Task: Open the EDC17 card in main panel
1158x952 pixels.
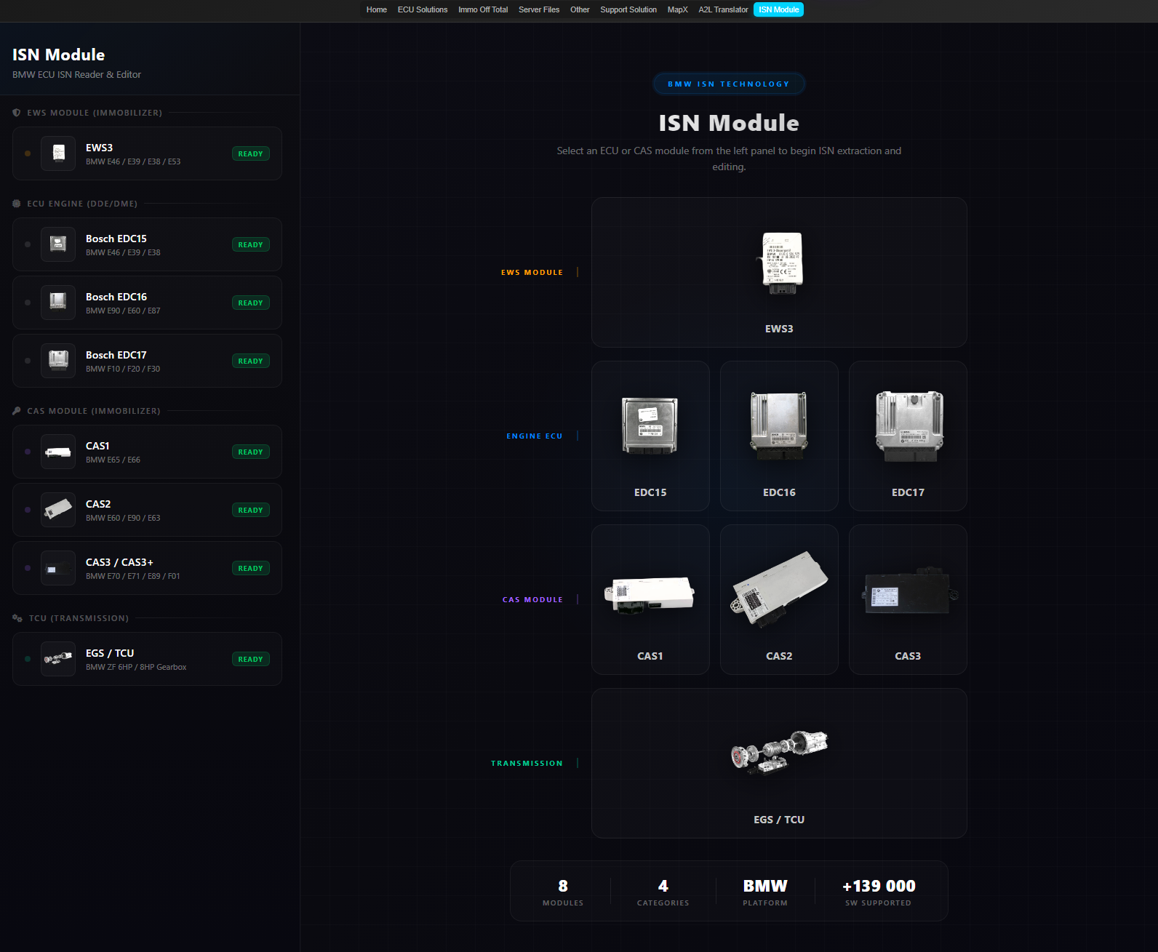Action: pos(908,436)
